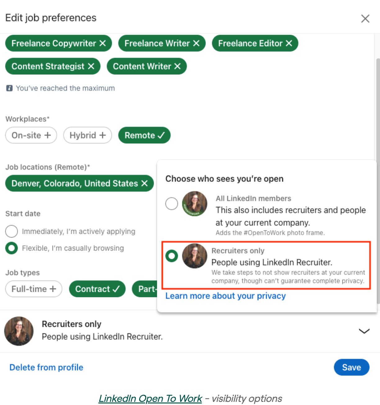This screenshot has width=380, height=405.
Task: Add On-site workplace option
Action: click(31, 135)
